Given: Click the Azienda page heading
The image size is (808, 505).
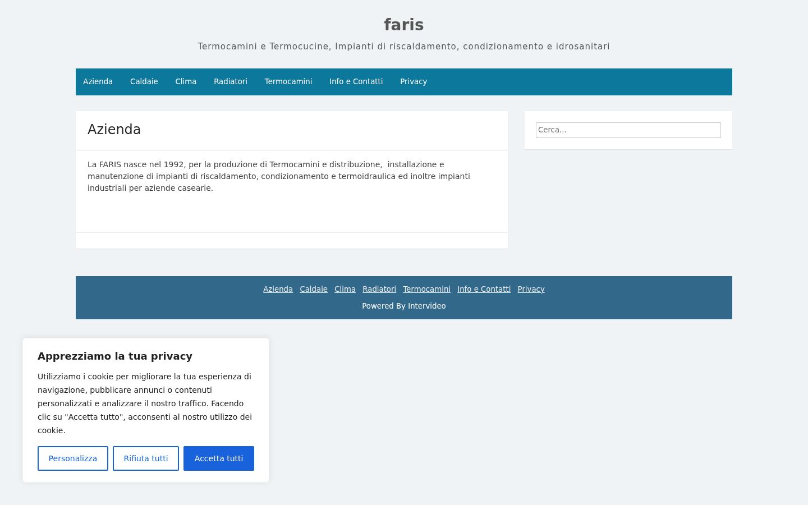Looking at the screenshot, I should tap(114, 129).
